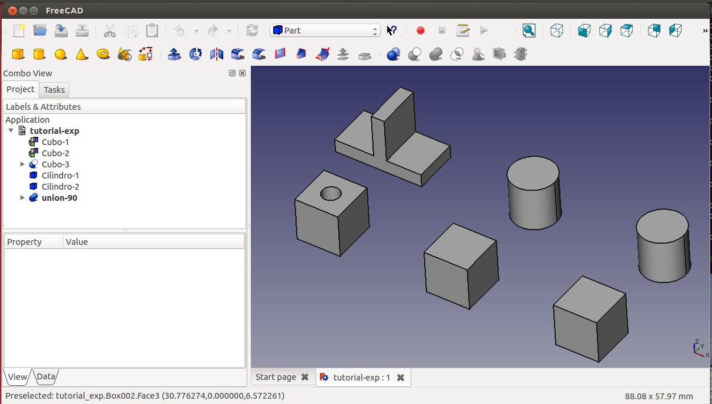
Task: Click the Revolve tool icon
Action: [196, 55]
